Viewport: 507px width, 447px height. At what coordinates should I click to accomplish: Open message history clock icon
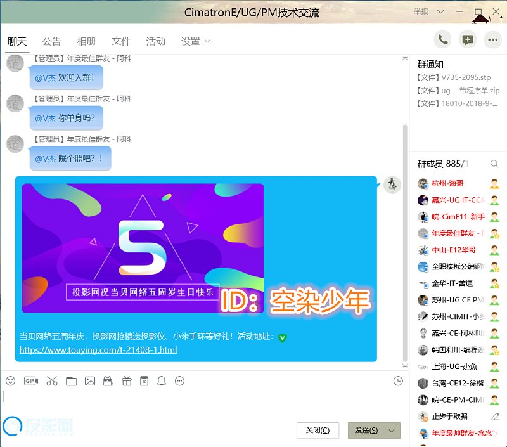click(x=398, y=381)
